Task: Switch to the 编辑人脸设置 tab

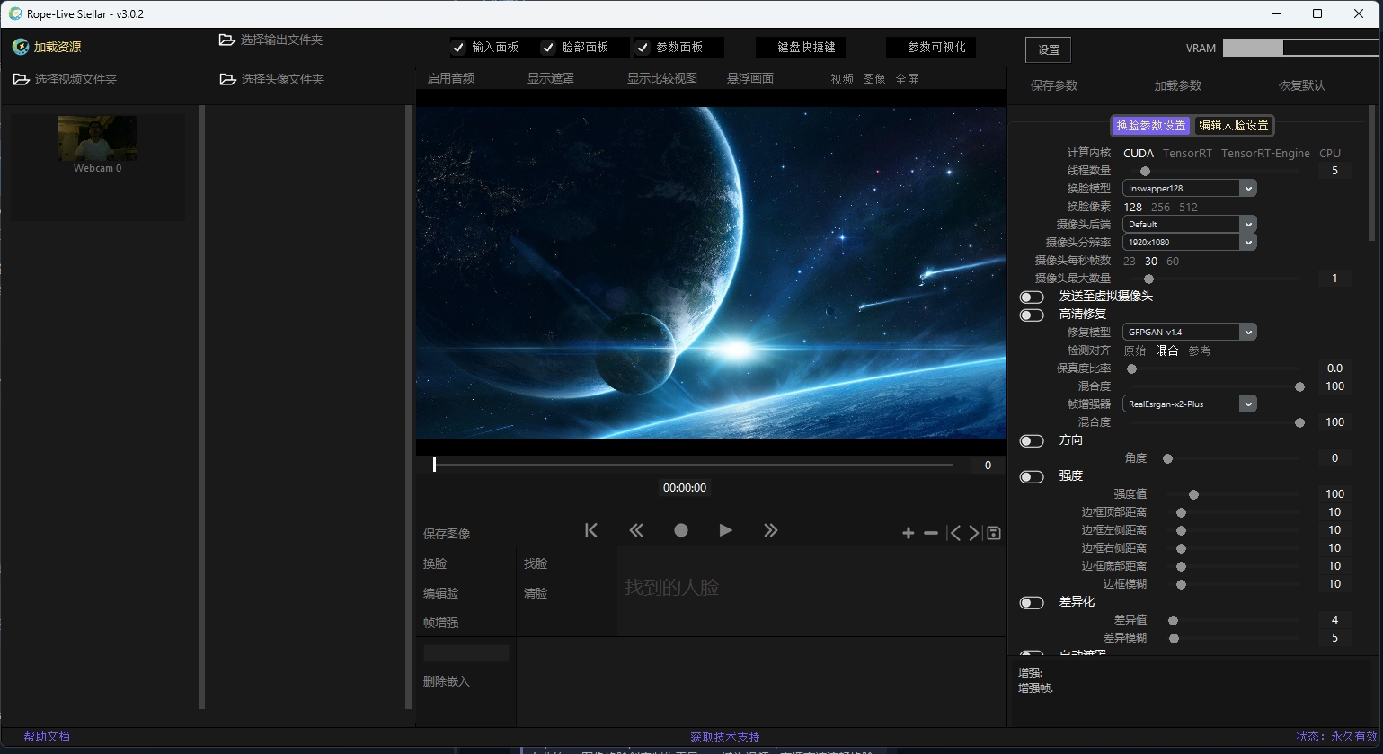Action: coord(1233,125)
